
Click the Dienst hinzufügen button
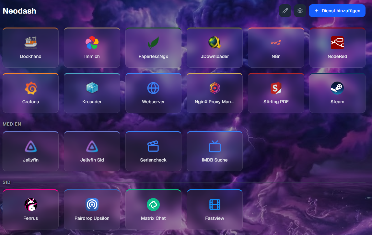337,11
